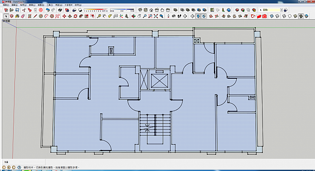315x171 pixels.
Task: Pick the Polygon tool
Action: click(52, 16)
